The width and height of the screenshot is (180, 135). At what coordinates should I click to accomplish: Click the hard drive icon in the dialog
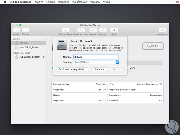[x=62, y=45]
